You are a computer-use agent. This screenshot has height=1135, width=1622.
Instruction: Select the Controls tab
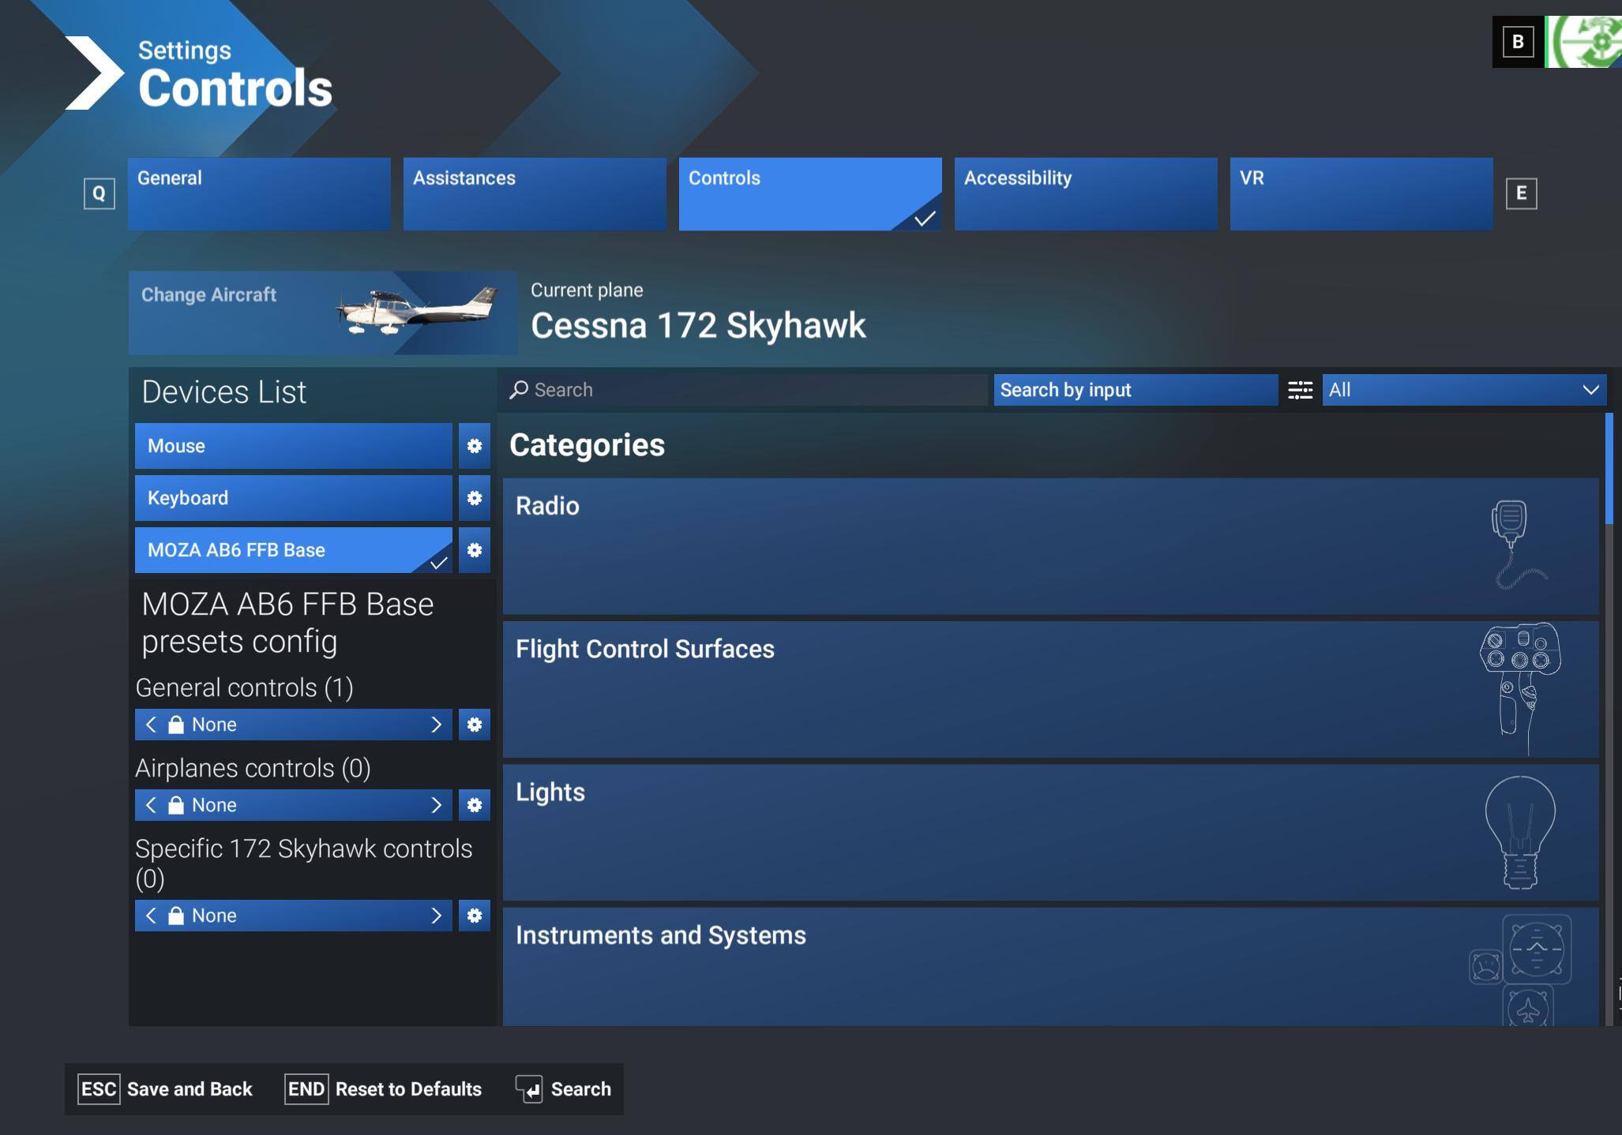click(810, 194)
